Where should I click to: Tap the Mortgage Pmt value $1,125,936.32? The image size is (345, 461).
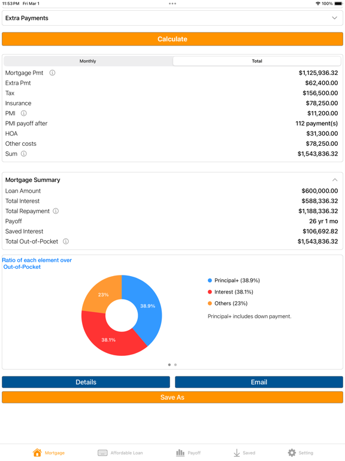pos(318,73)
